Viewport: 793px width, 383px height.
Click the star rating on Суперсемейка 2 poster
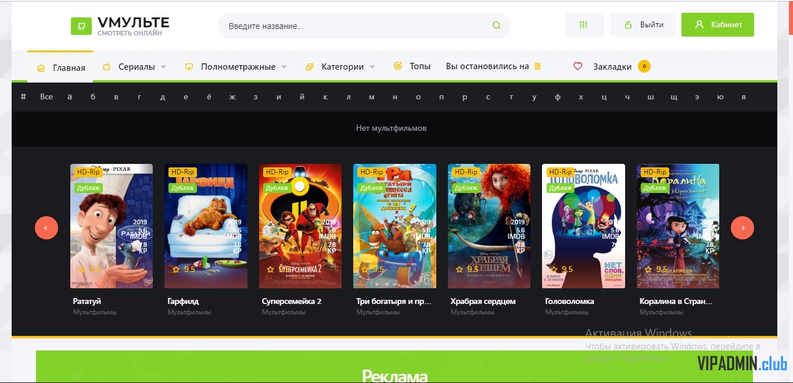pos(278,269)
